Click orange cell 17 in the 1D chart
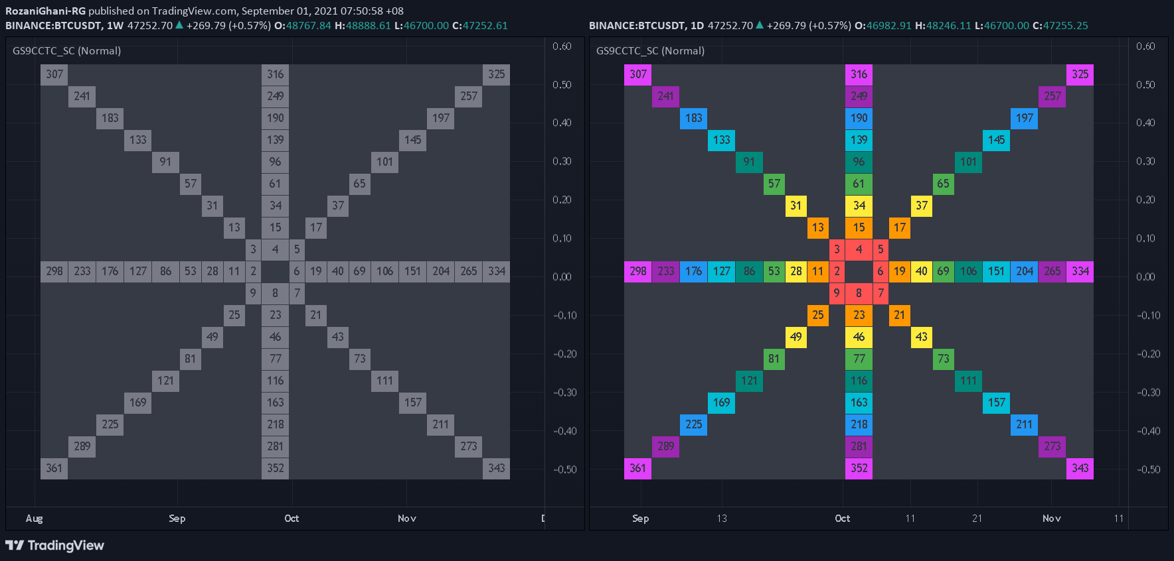The image size is (1174, 561). click(899, 227)
